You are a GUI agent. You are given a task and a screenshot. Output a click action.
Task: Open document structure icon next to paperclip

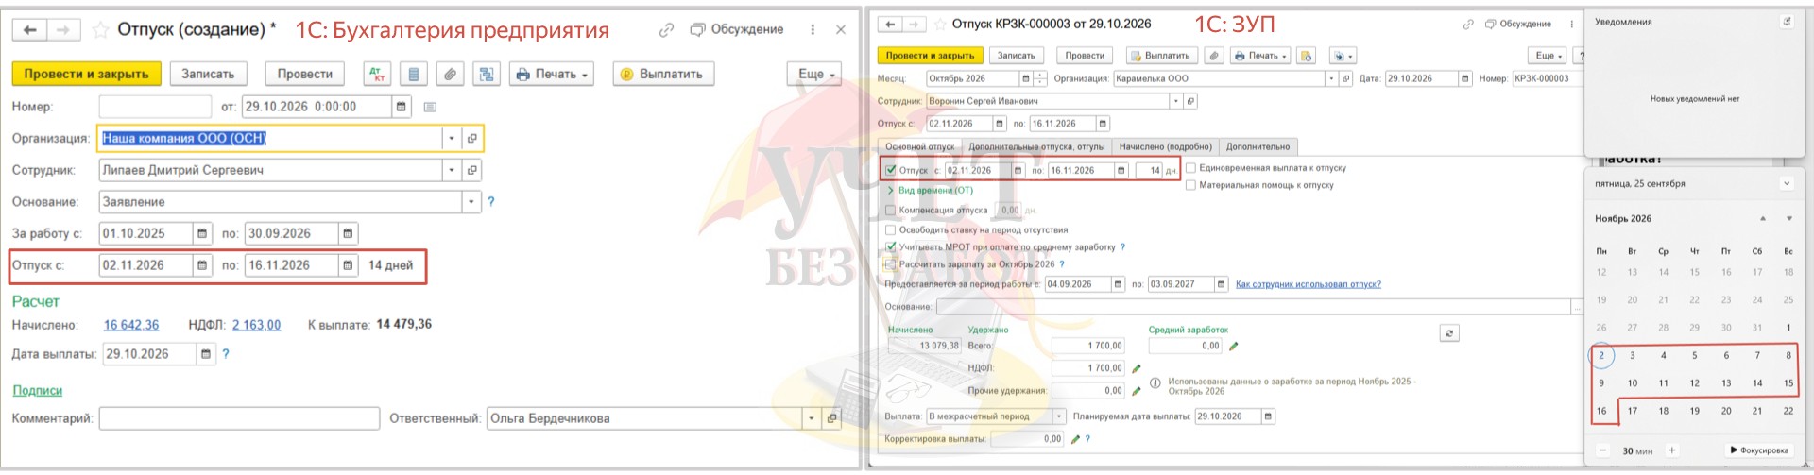pyautogui.click(x=487, y=74)
